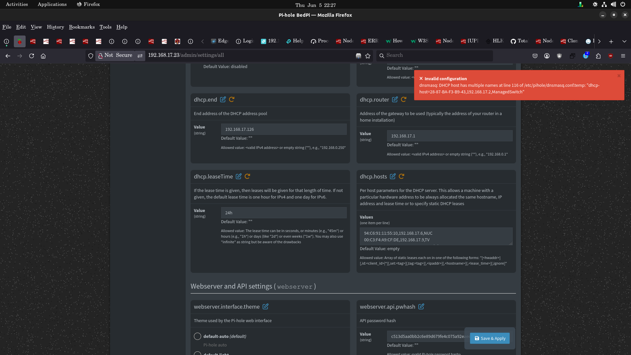Click edit icon next to webserver.interface.theme
Viewport: 631px width, 355px height.
266,306
